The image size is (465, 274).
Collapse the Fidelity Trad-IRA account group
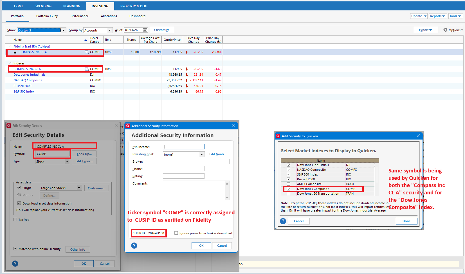click(10, 46)
